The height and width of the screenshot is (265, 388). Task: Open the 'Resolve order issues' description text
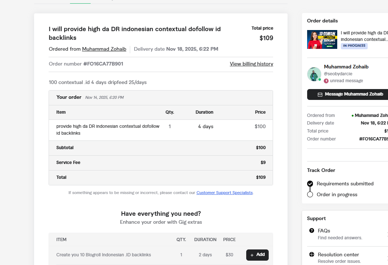click(339, 261)
